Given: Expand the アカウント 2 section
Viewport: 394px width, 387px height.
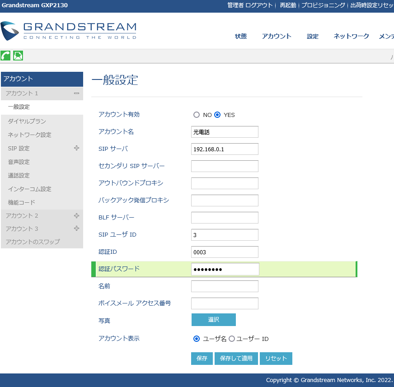Looking at the screenshot, I should (x=76, y=216).
